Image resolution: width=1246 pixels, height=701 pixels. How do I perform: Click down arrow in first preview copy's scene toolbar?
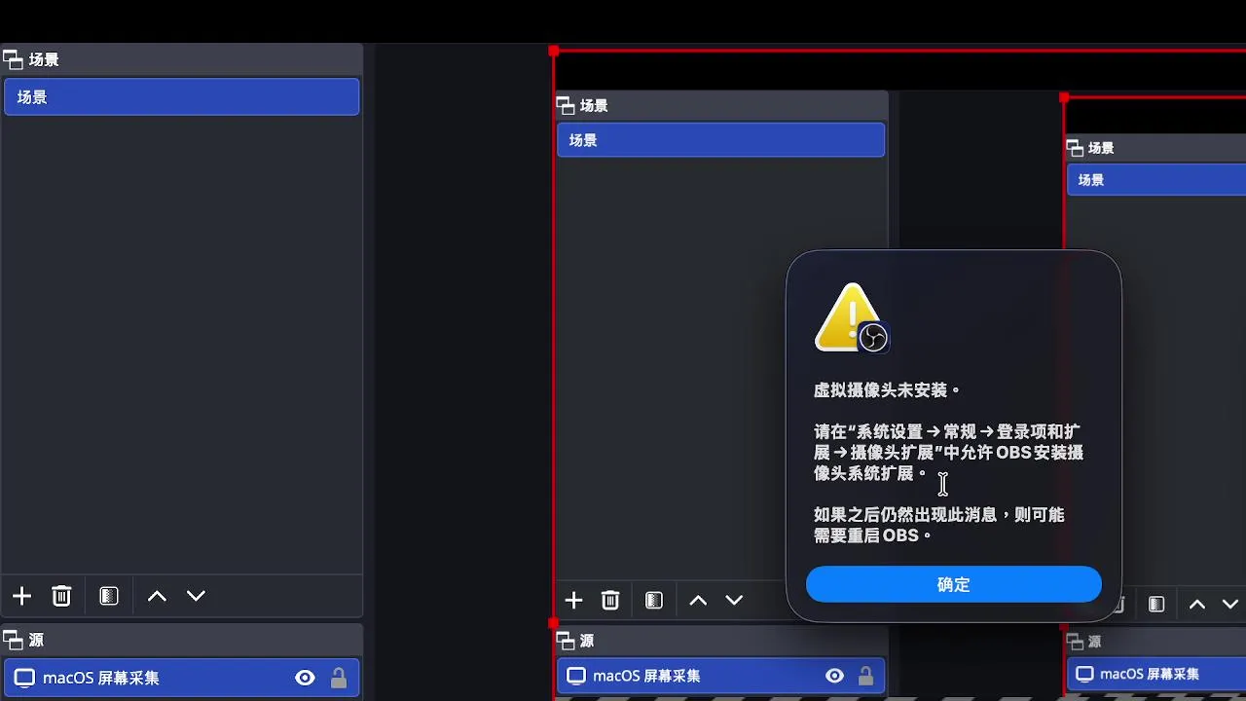click(x=734, y=600)
